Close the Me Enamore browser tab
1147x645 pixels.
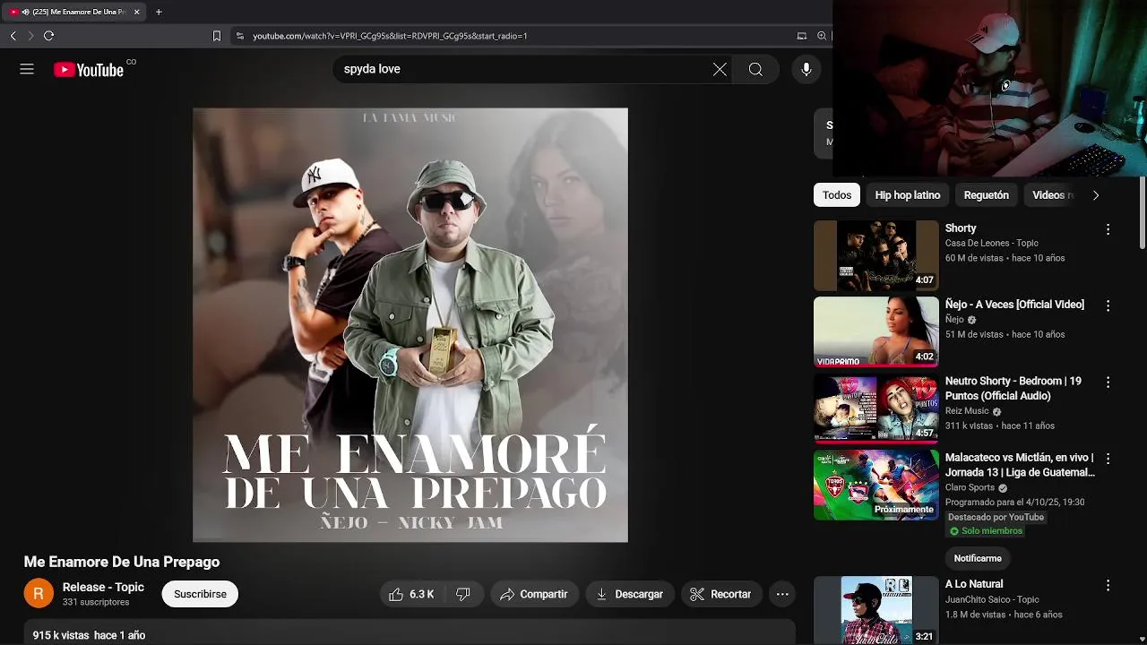pos(136,12)
